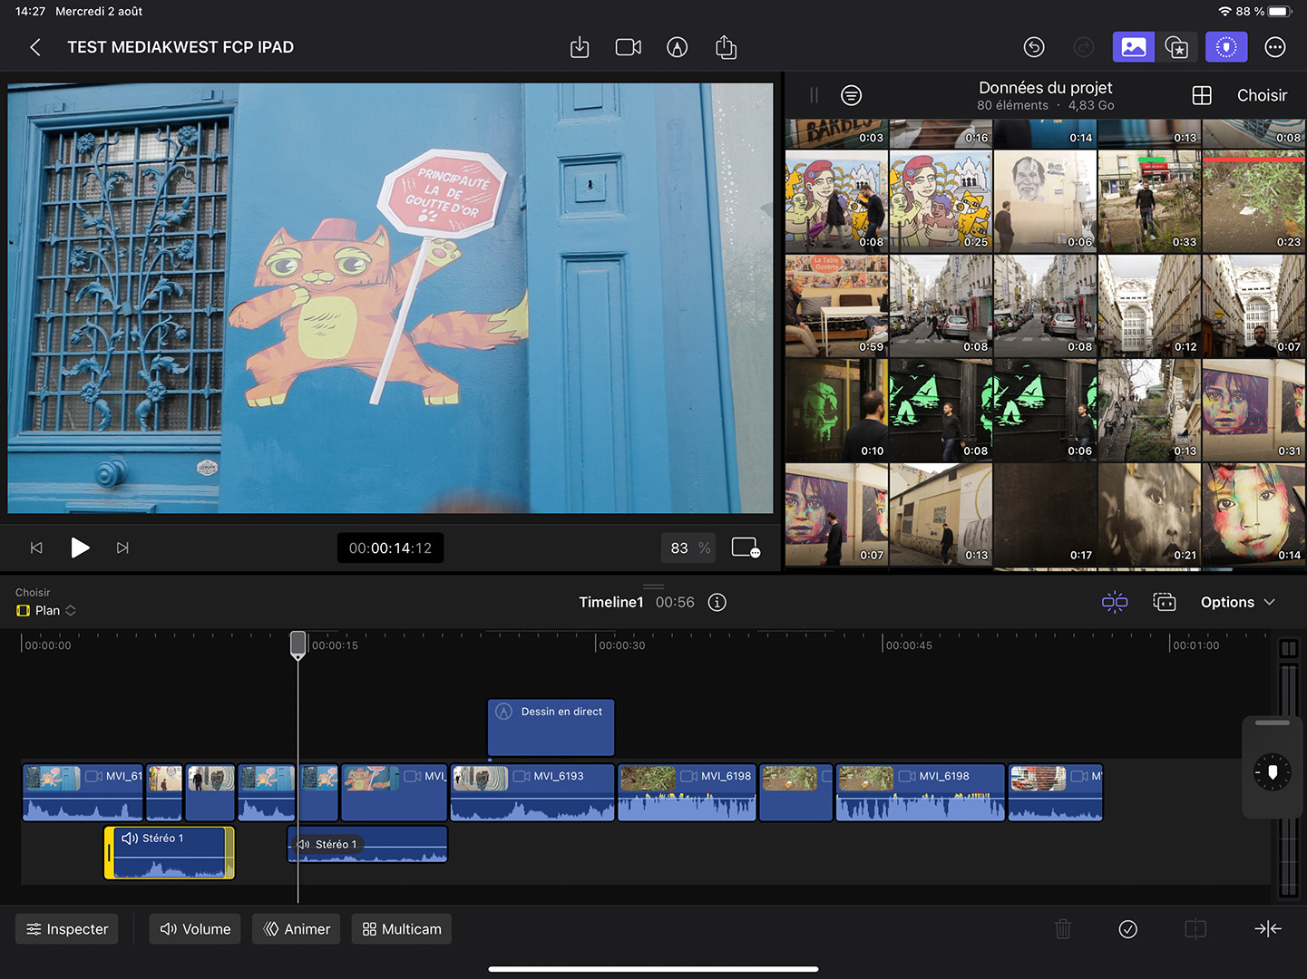Open the camera recording icon
Screen dimensions: 1307x979
tap(628, 47)
